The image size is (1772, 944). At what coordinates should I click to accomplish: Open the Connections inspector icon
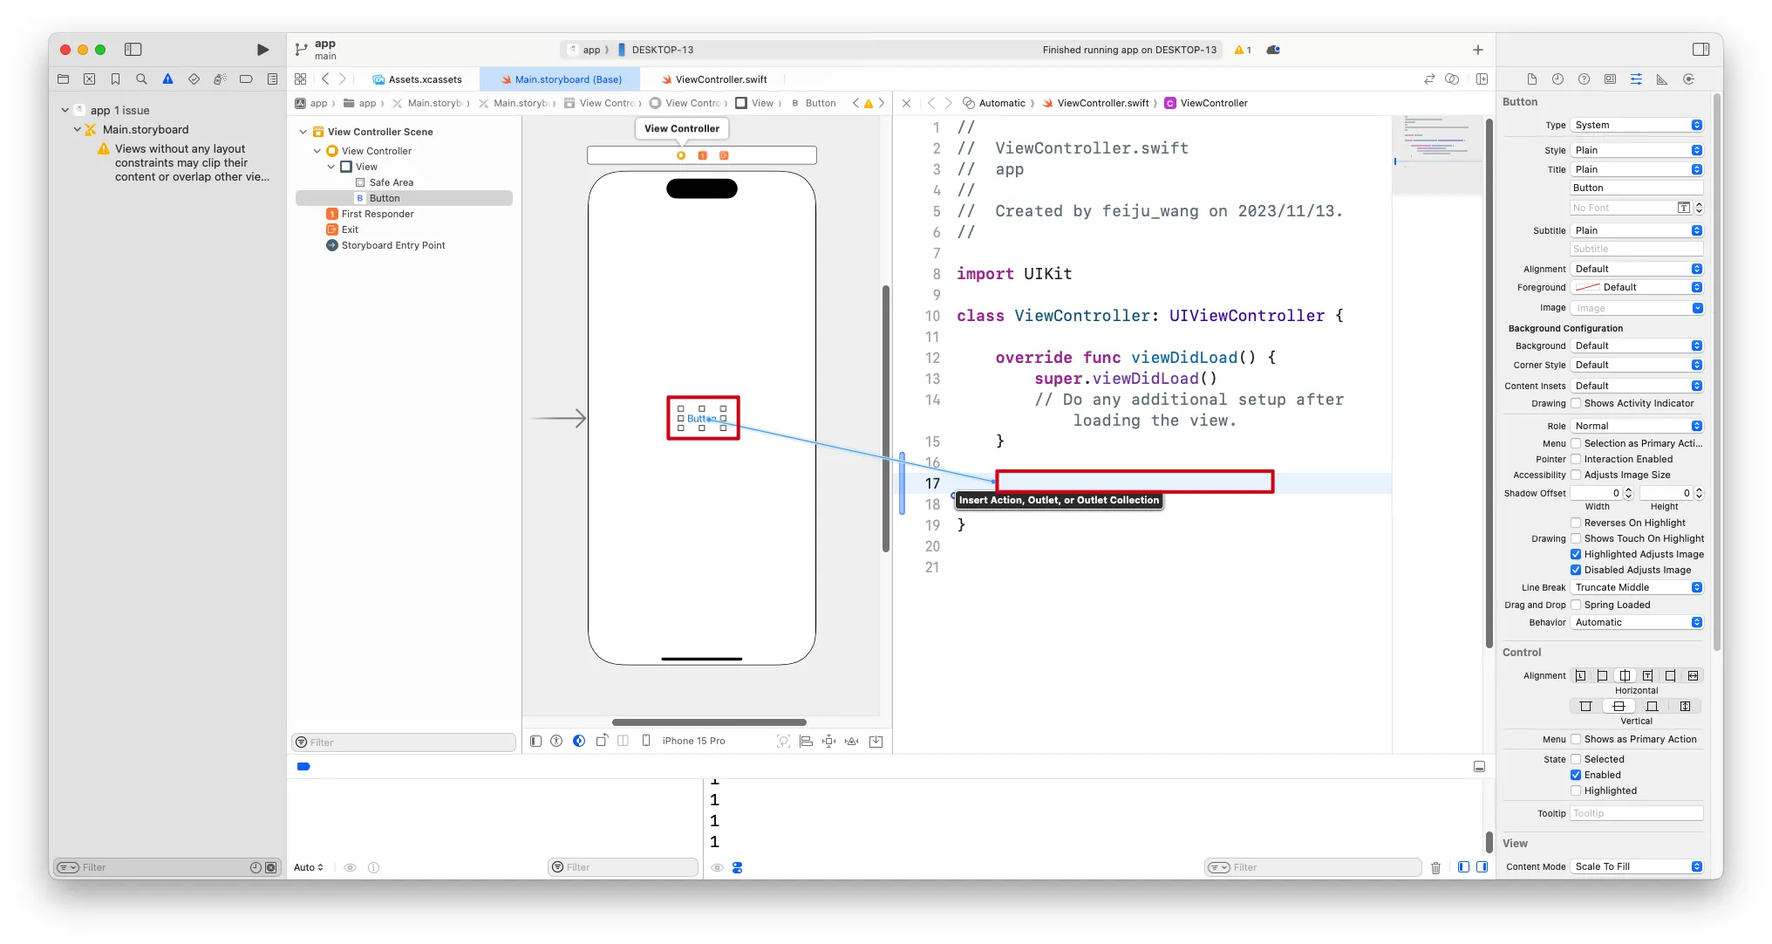click(x=1688, y=79)
